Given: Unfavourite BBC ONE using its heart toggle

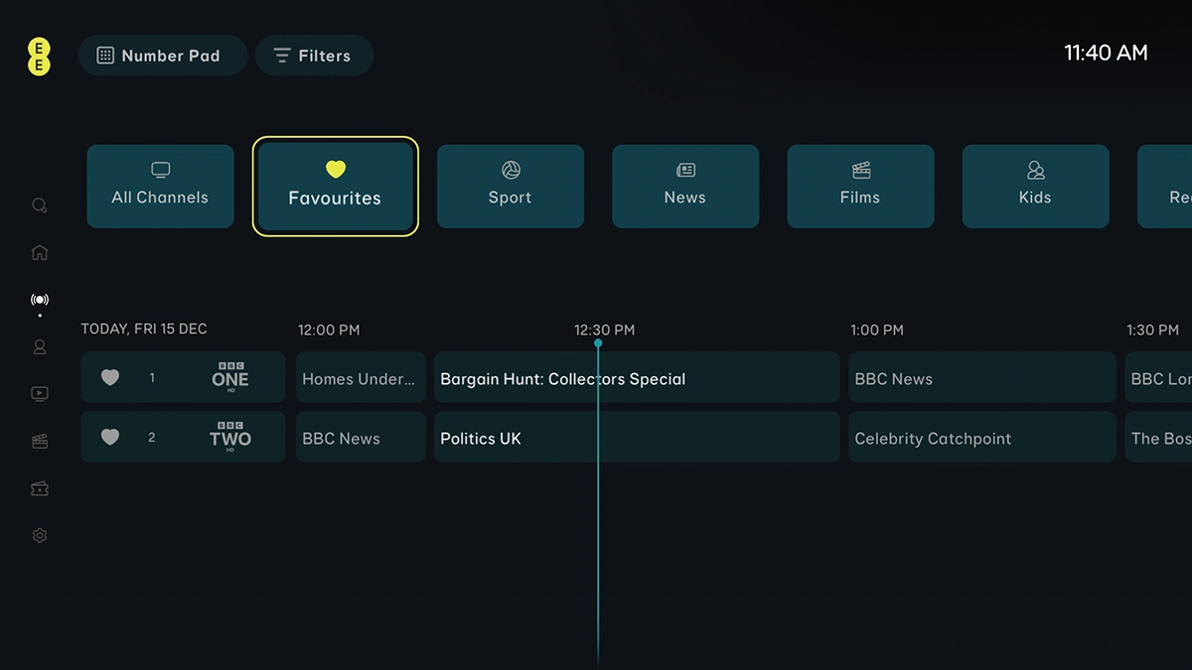Looking at the screenshot, I should point(109,377).
